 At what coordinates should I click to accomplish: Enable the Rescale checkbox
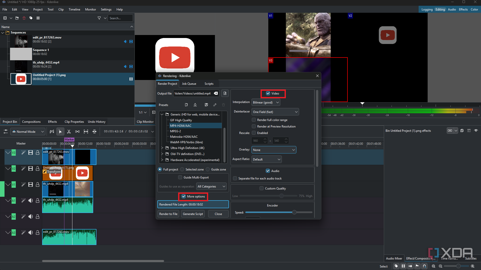click(254, 133)
